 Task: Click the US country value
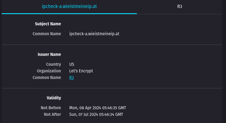click(72, 64)
